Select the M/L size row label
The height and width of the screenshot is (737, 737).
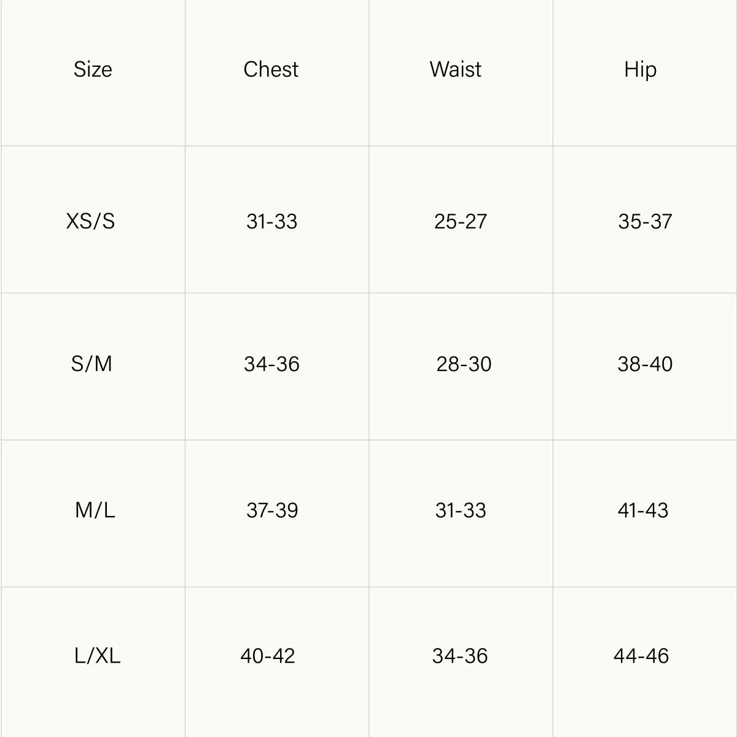pos(95,510)
